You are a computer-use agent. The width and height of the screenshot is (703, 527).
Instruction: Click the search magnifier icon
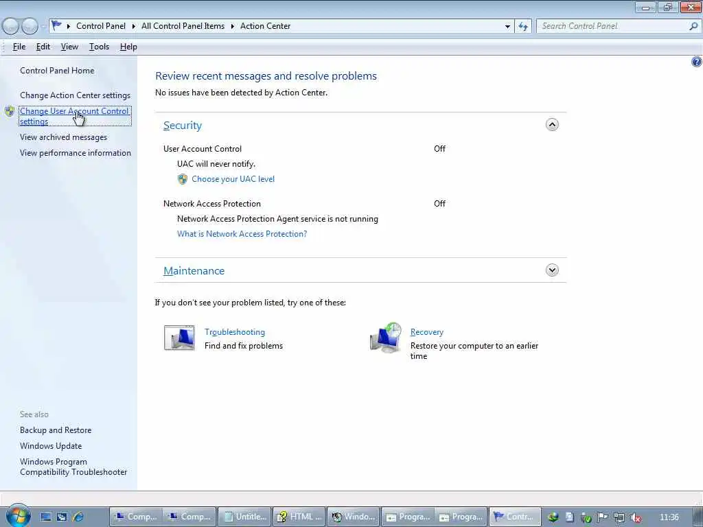click(693, 26)
